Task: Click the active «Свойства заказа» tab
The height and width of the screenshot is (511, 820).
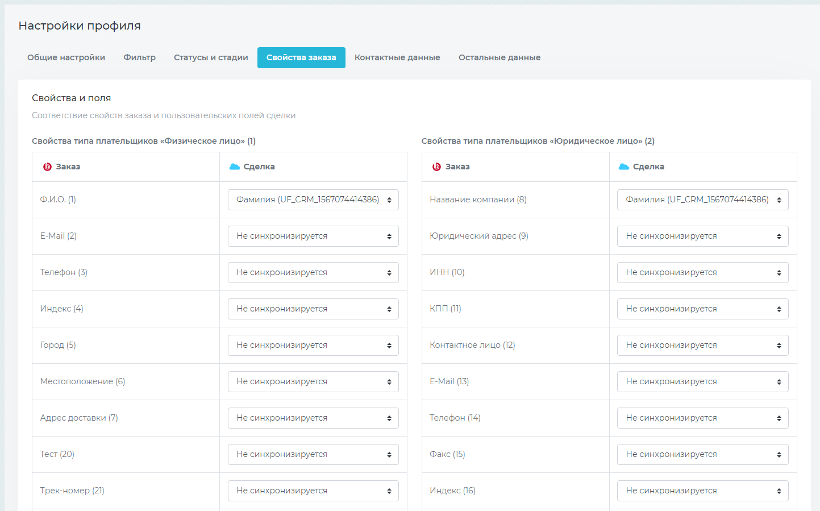Action: (301, 57)
